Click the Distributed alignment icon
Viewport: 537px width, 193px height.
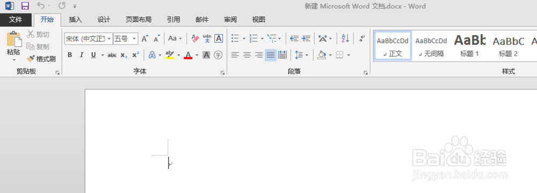pyautogui.click(x=282, y=55)
